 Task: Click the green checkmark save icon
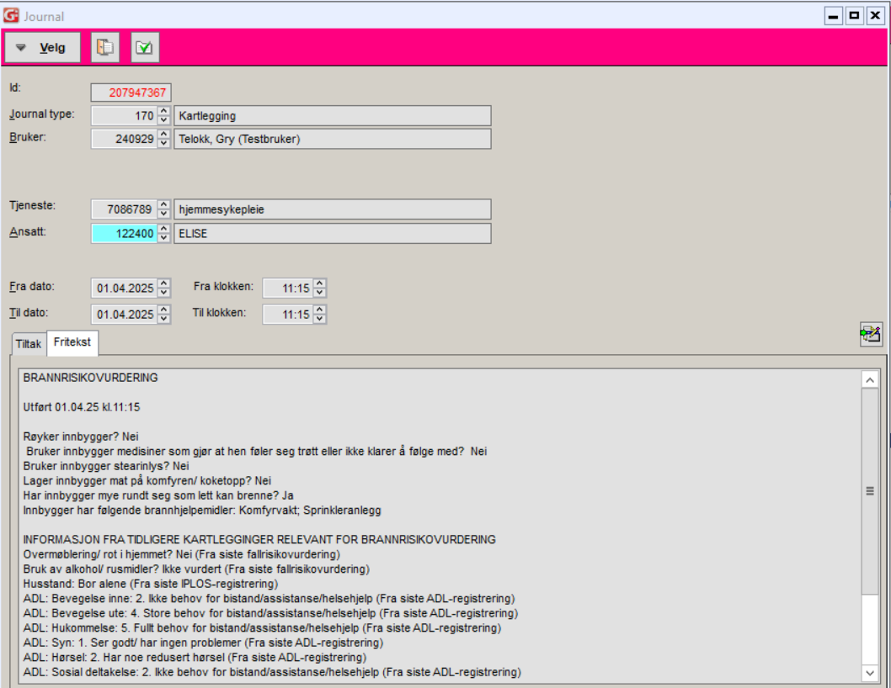tap(145, 48)
